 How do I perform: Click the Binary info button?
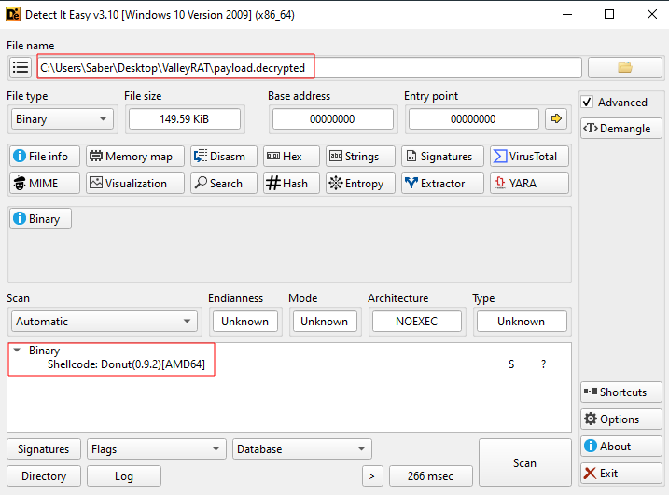[40, 219]
